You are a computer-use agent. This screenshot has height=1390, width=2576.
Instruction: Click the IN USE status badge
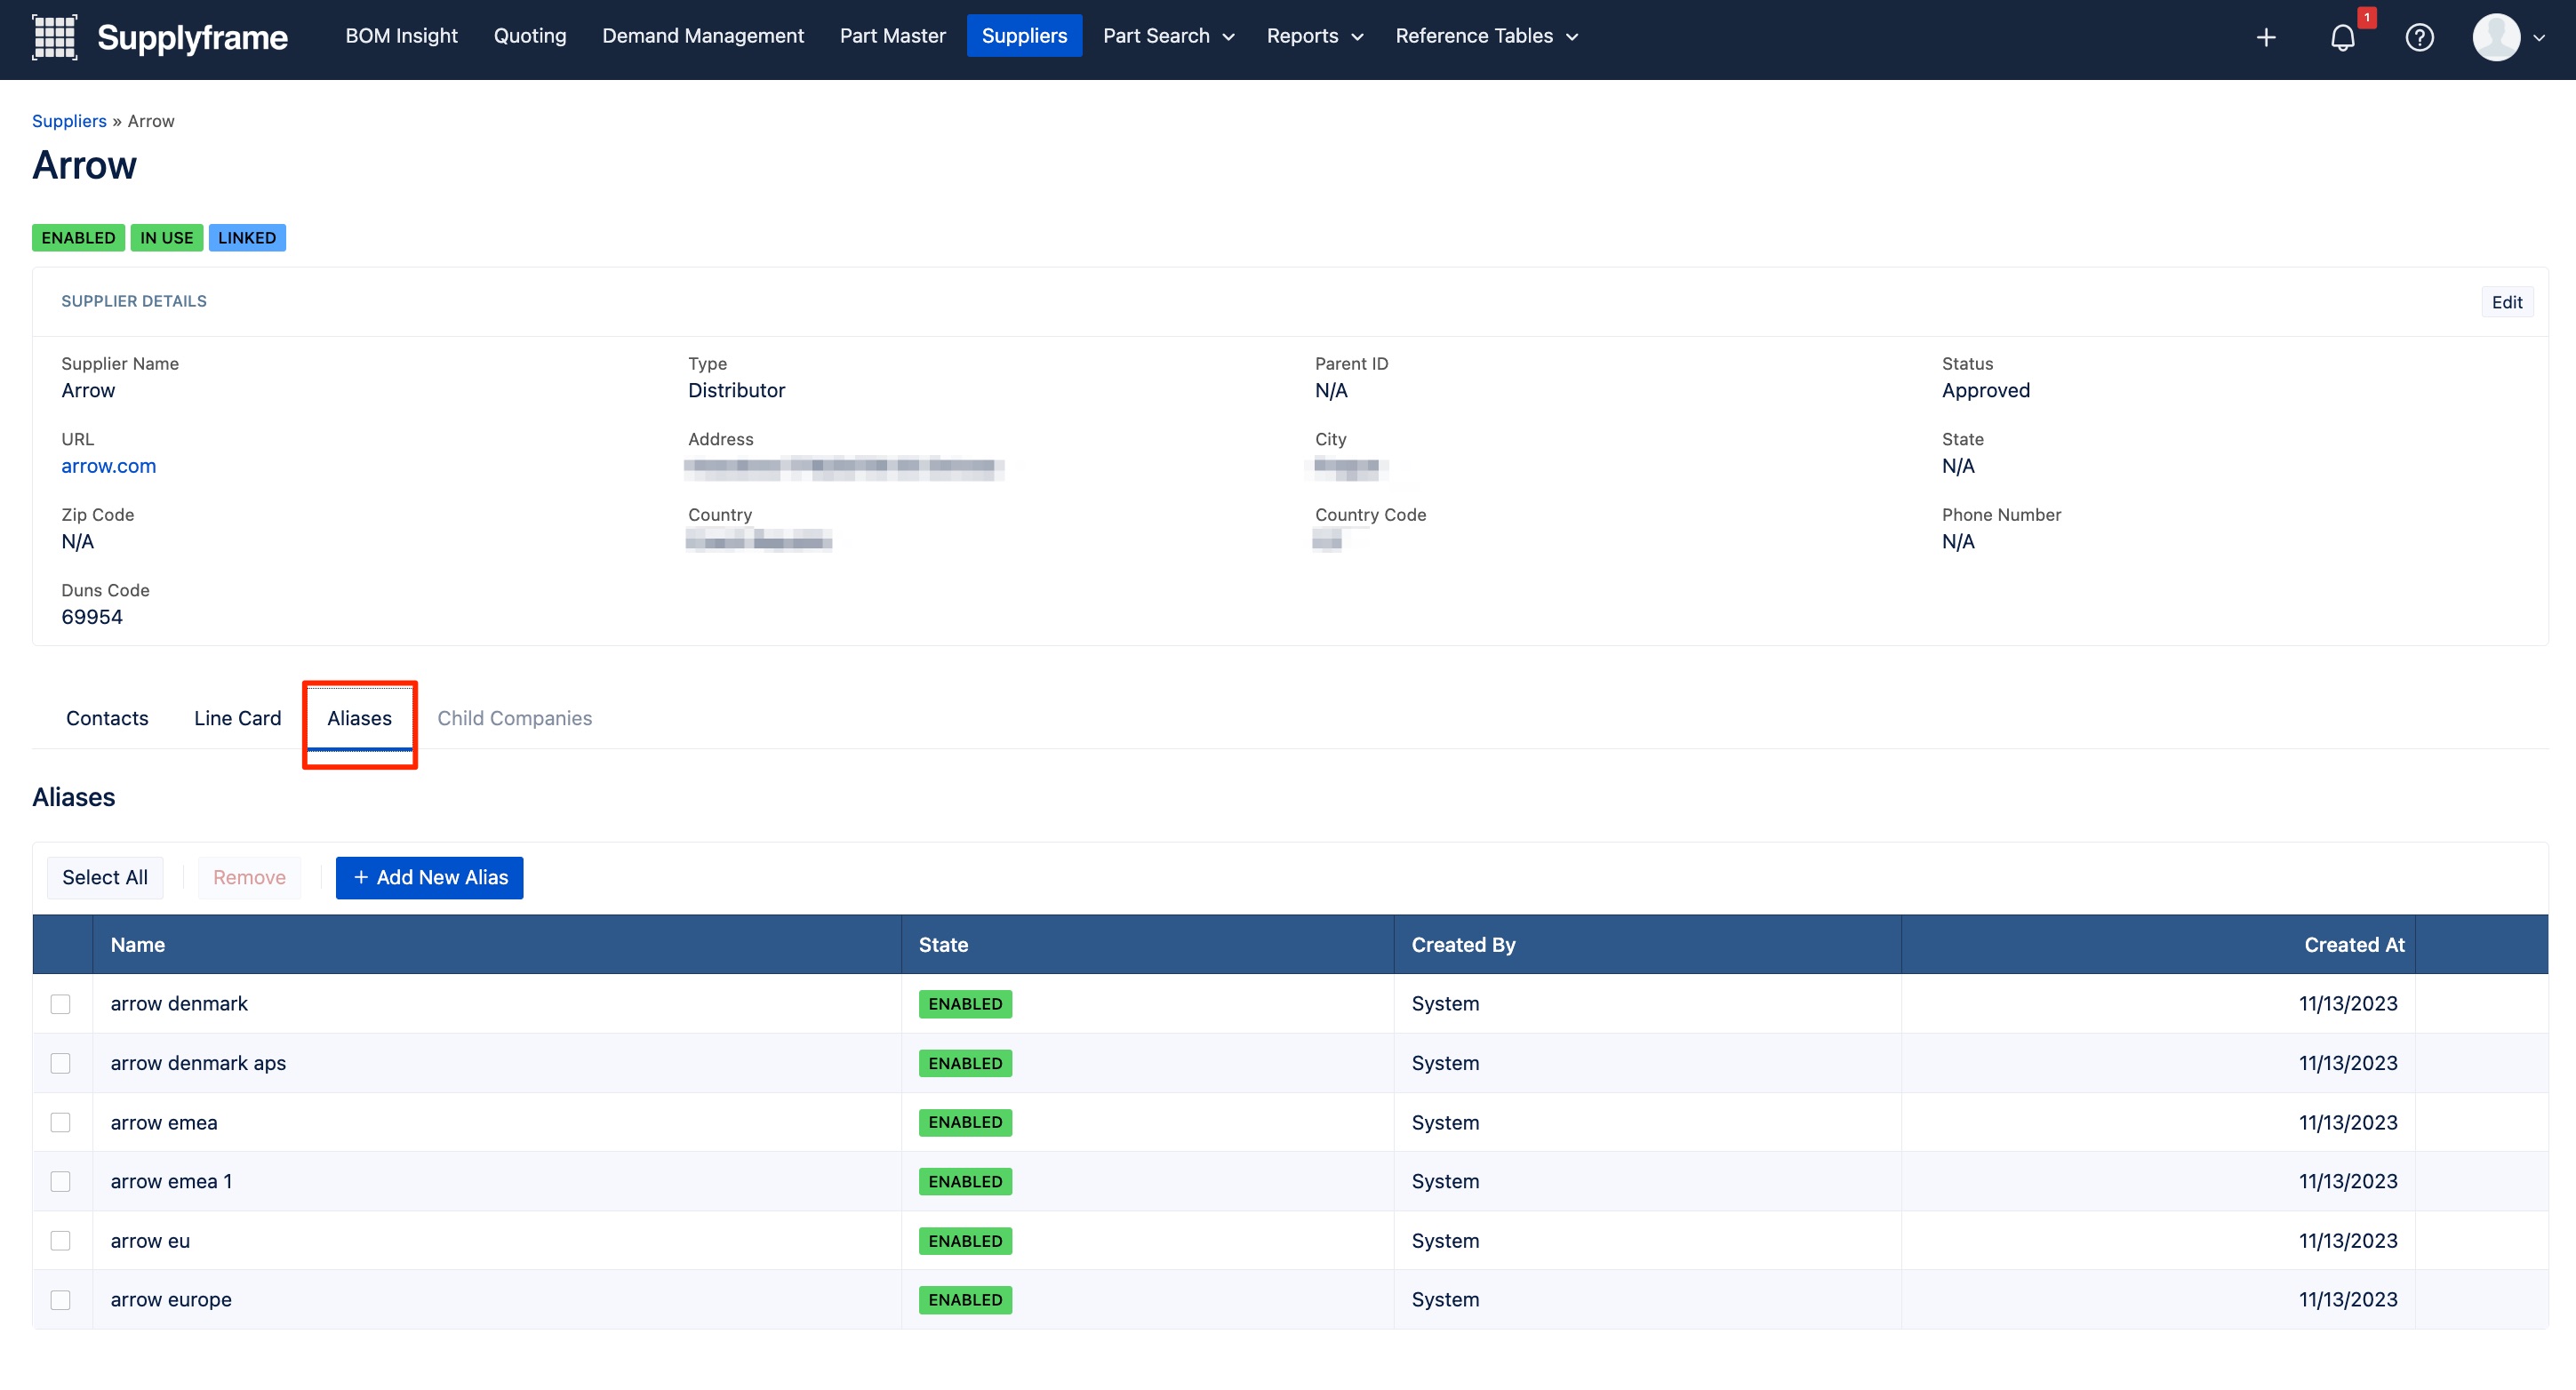click(x=167, y=238)
